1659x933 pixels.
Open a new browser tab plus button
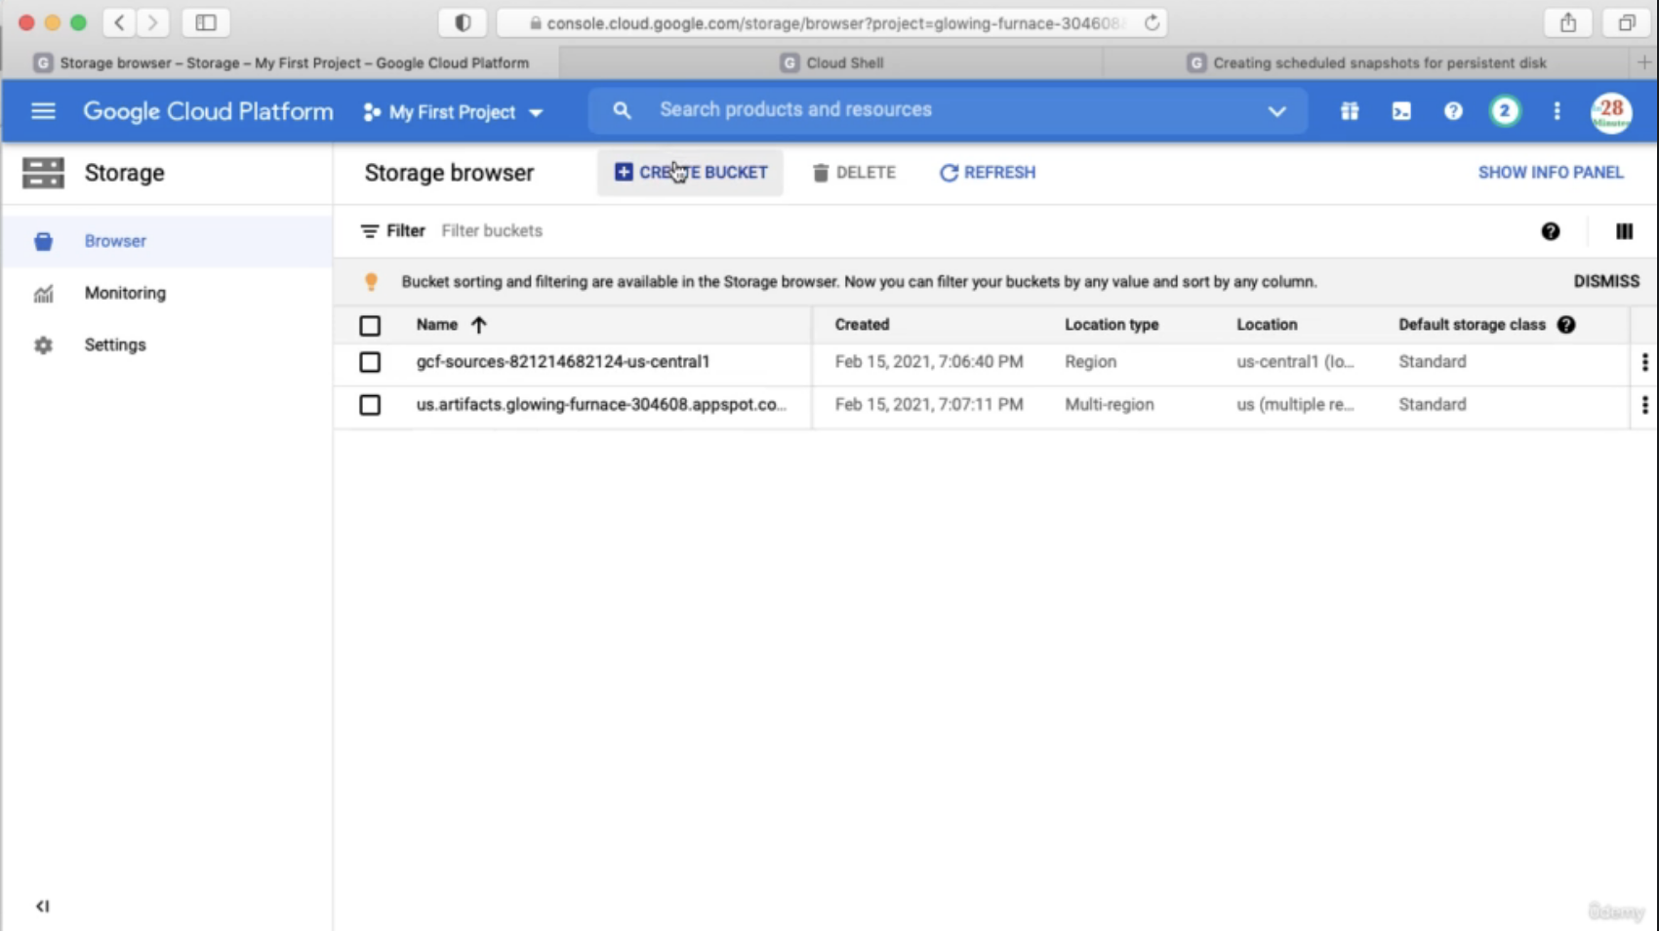coord(1643,62)
